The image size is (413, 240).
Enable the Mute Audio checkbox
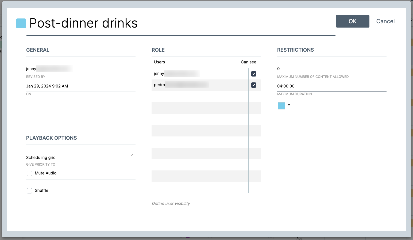click(x=29, y=173)
